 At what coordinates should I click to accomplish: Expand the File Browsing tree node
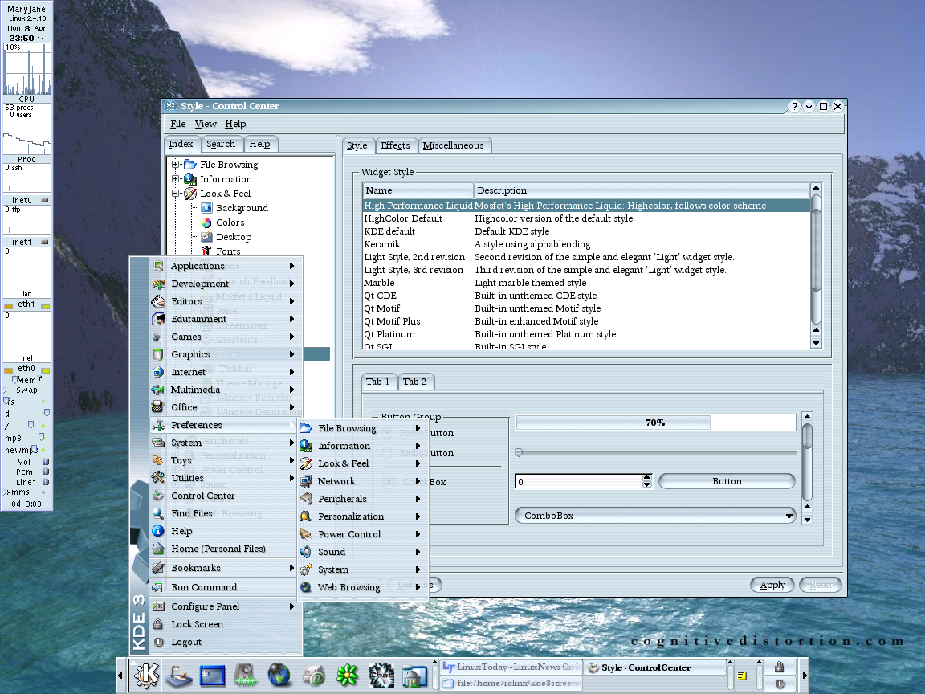click(176, 165)
